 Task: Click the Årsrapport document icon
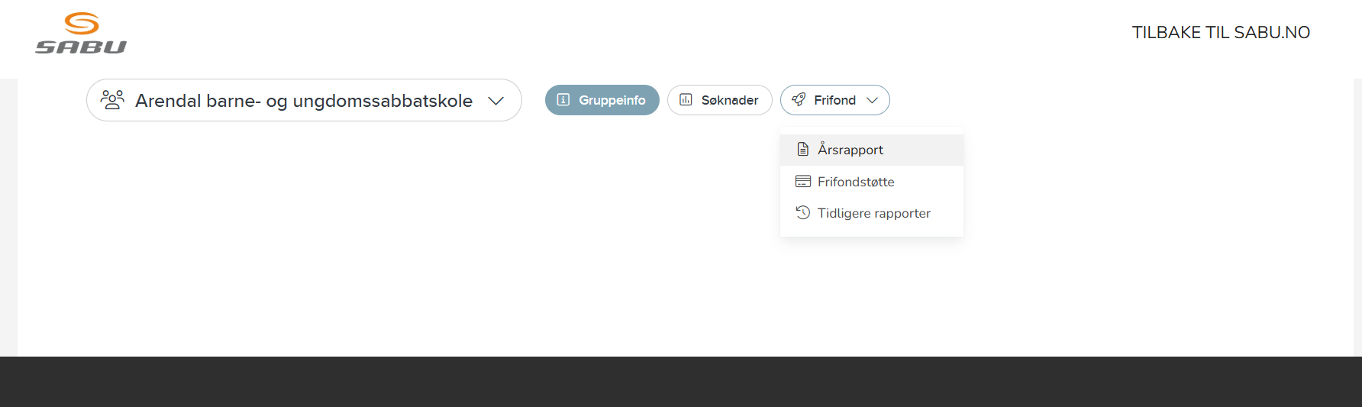(802, 150)
